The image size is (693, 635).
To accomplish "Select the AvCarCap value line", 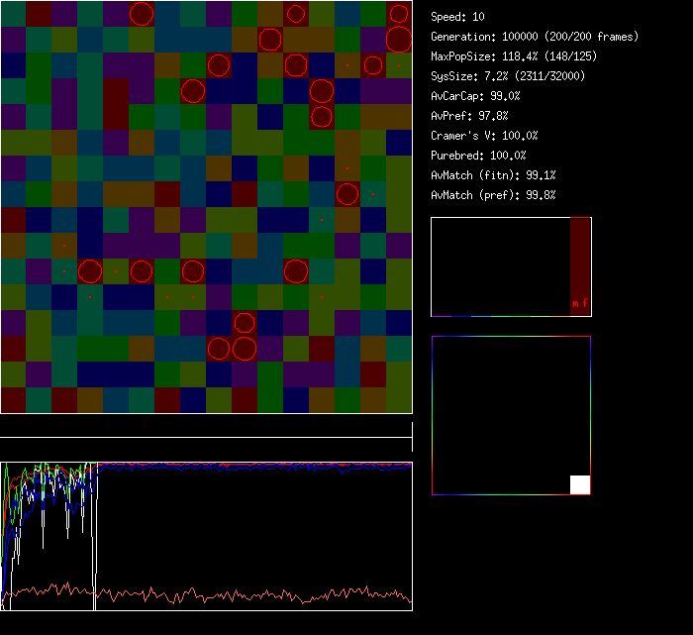I will [475, 96].
